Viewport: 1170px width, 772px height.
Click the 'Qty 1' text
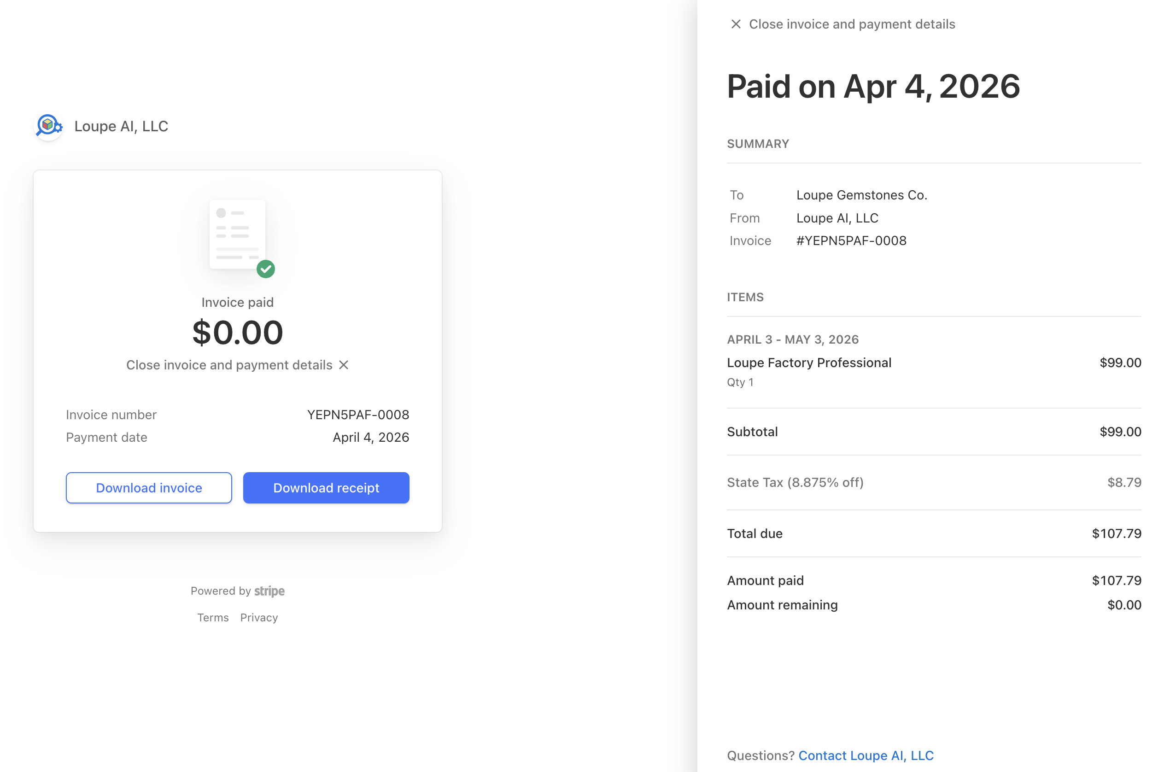tap(740, 382)
